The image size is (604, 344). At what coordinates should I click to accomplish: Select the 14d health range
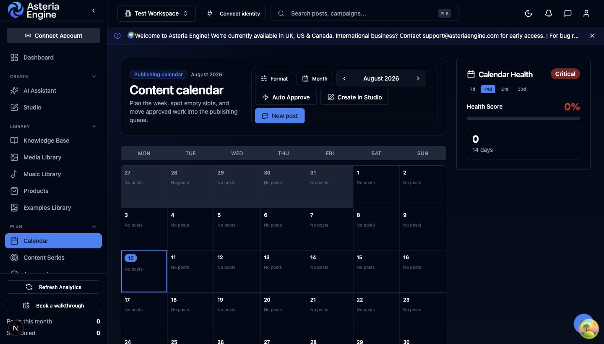point(488,89)
